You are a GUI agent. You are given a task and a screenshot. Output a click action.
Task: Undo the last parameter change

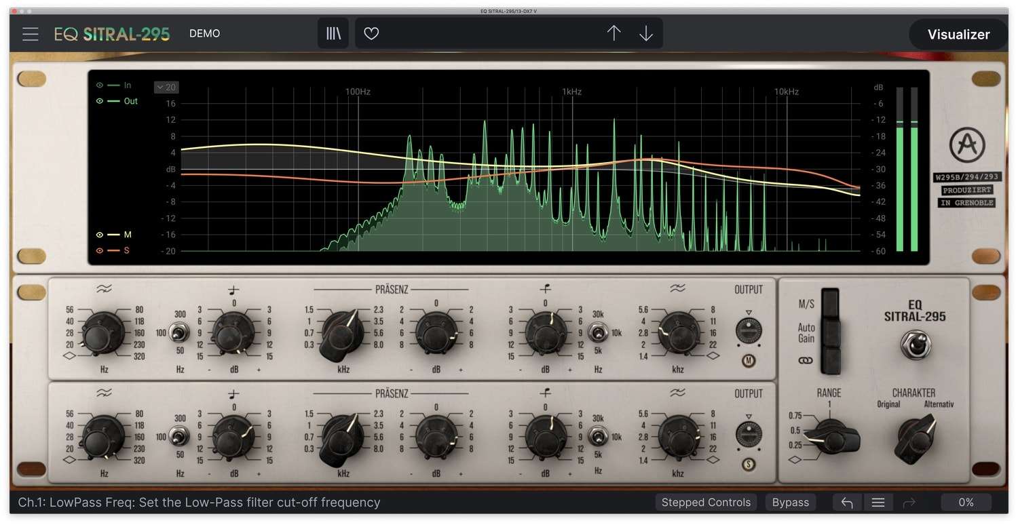pos(846,502)
